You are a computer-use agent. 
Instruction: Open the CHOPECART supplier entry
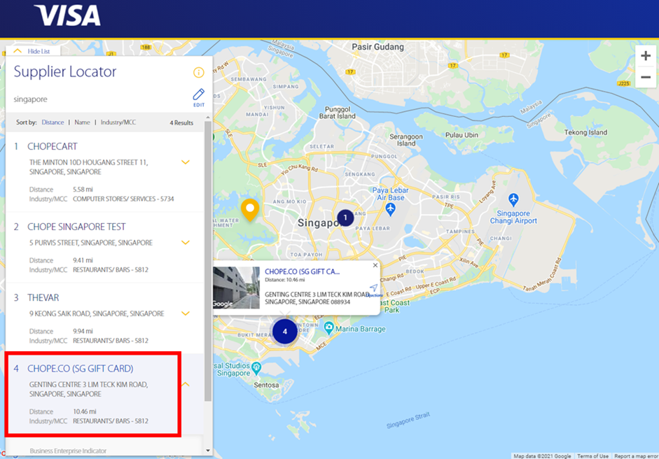click(53, 146)
